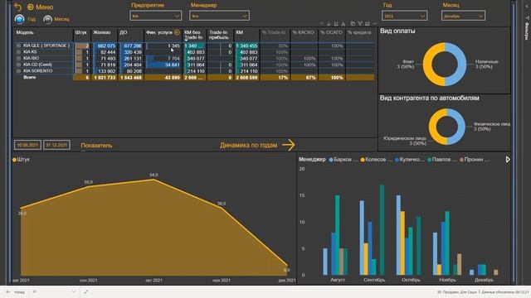
Task: Click the % кредита column header
Action: point(359,33)
